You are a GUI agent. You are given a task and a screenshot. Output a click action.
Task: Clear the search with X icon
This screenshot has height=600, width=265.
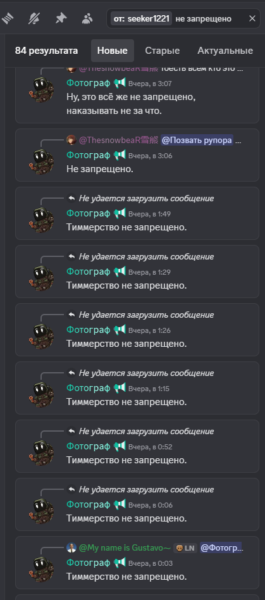(252, 18)
